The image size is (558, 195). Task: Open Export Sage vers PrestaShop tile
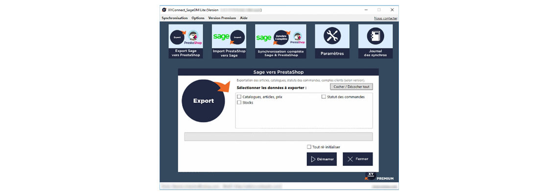point(186,41)
